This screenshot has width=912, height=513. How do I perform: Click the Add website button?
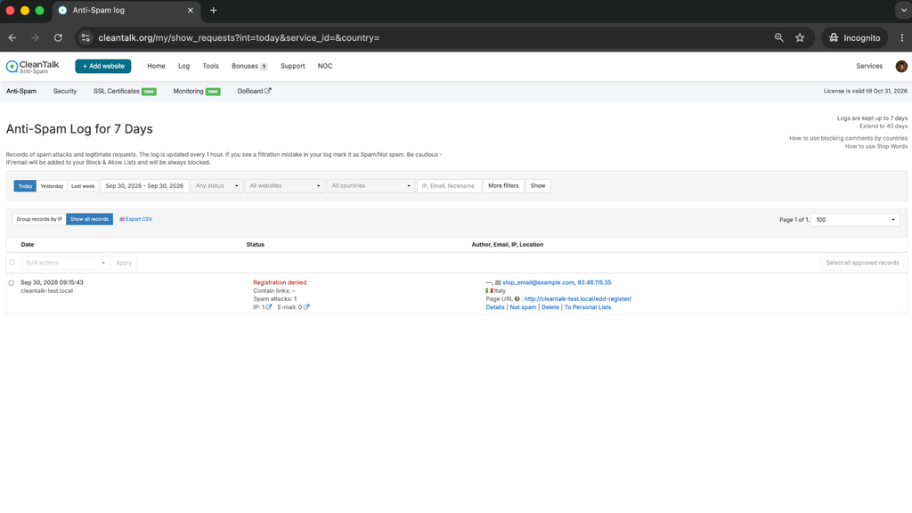(103, 66)
